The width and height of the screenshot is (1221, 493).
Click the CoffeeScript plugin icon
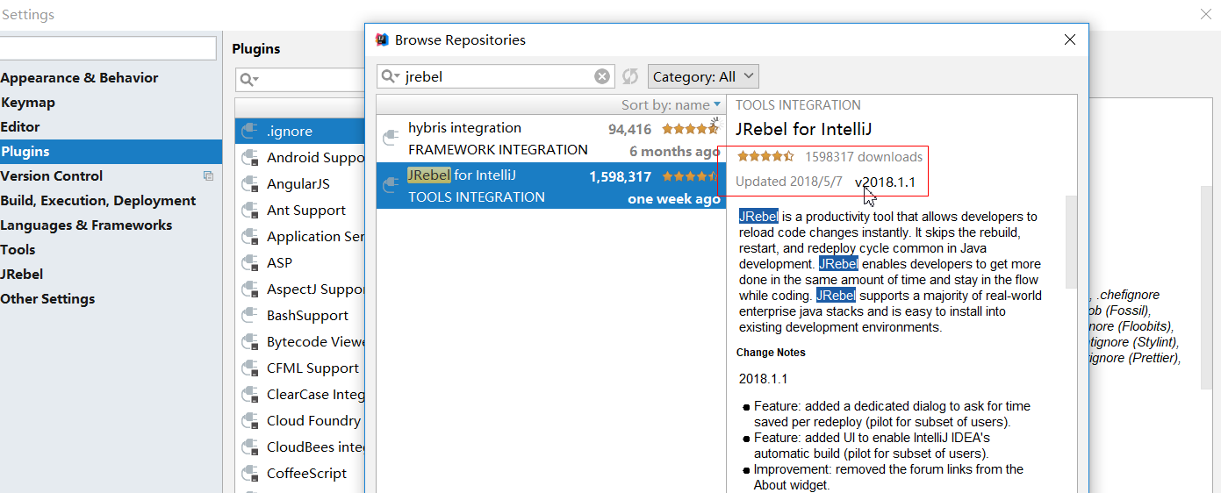point(250,474)
